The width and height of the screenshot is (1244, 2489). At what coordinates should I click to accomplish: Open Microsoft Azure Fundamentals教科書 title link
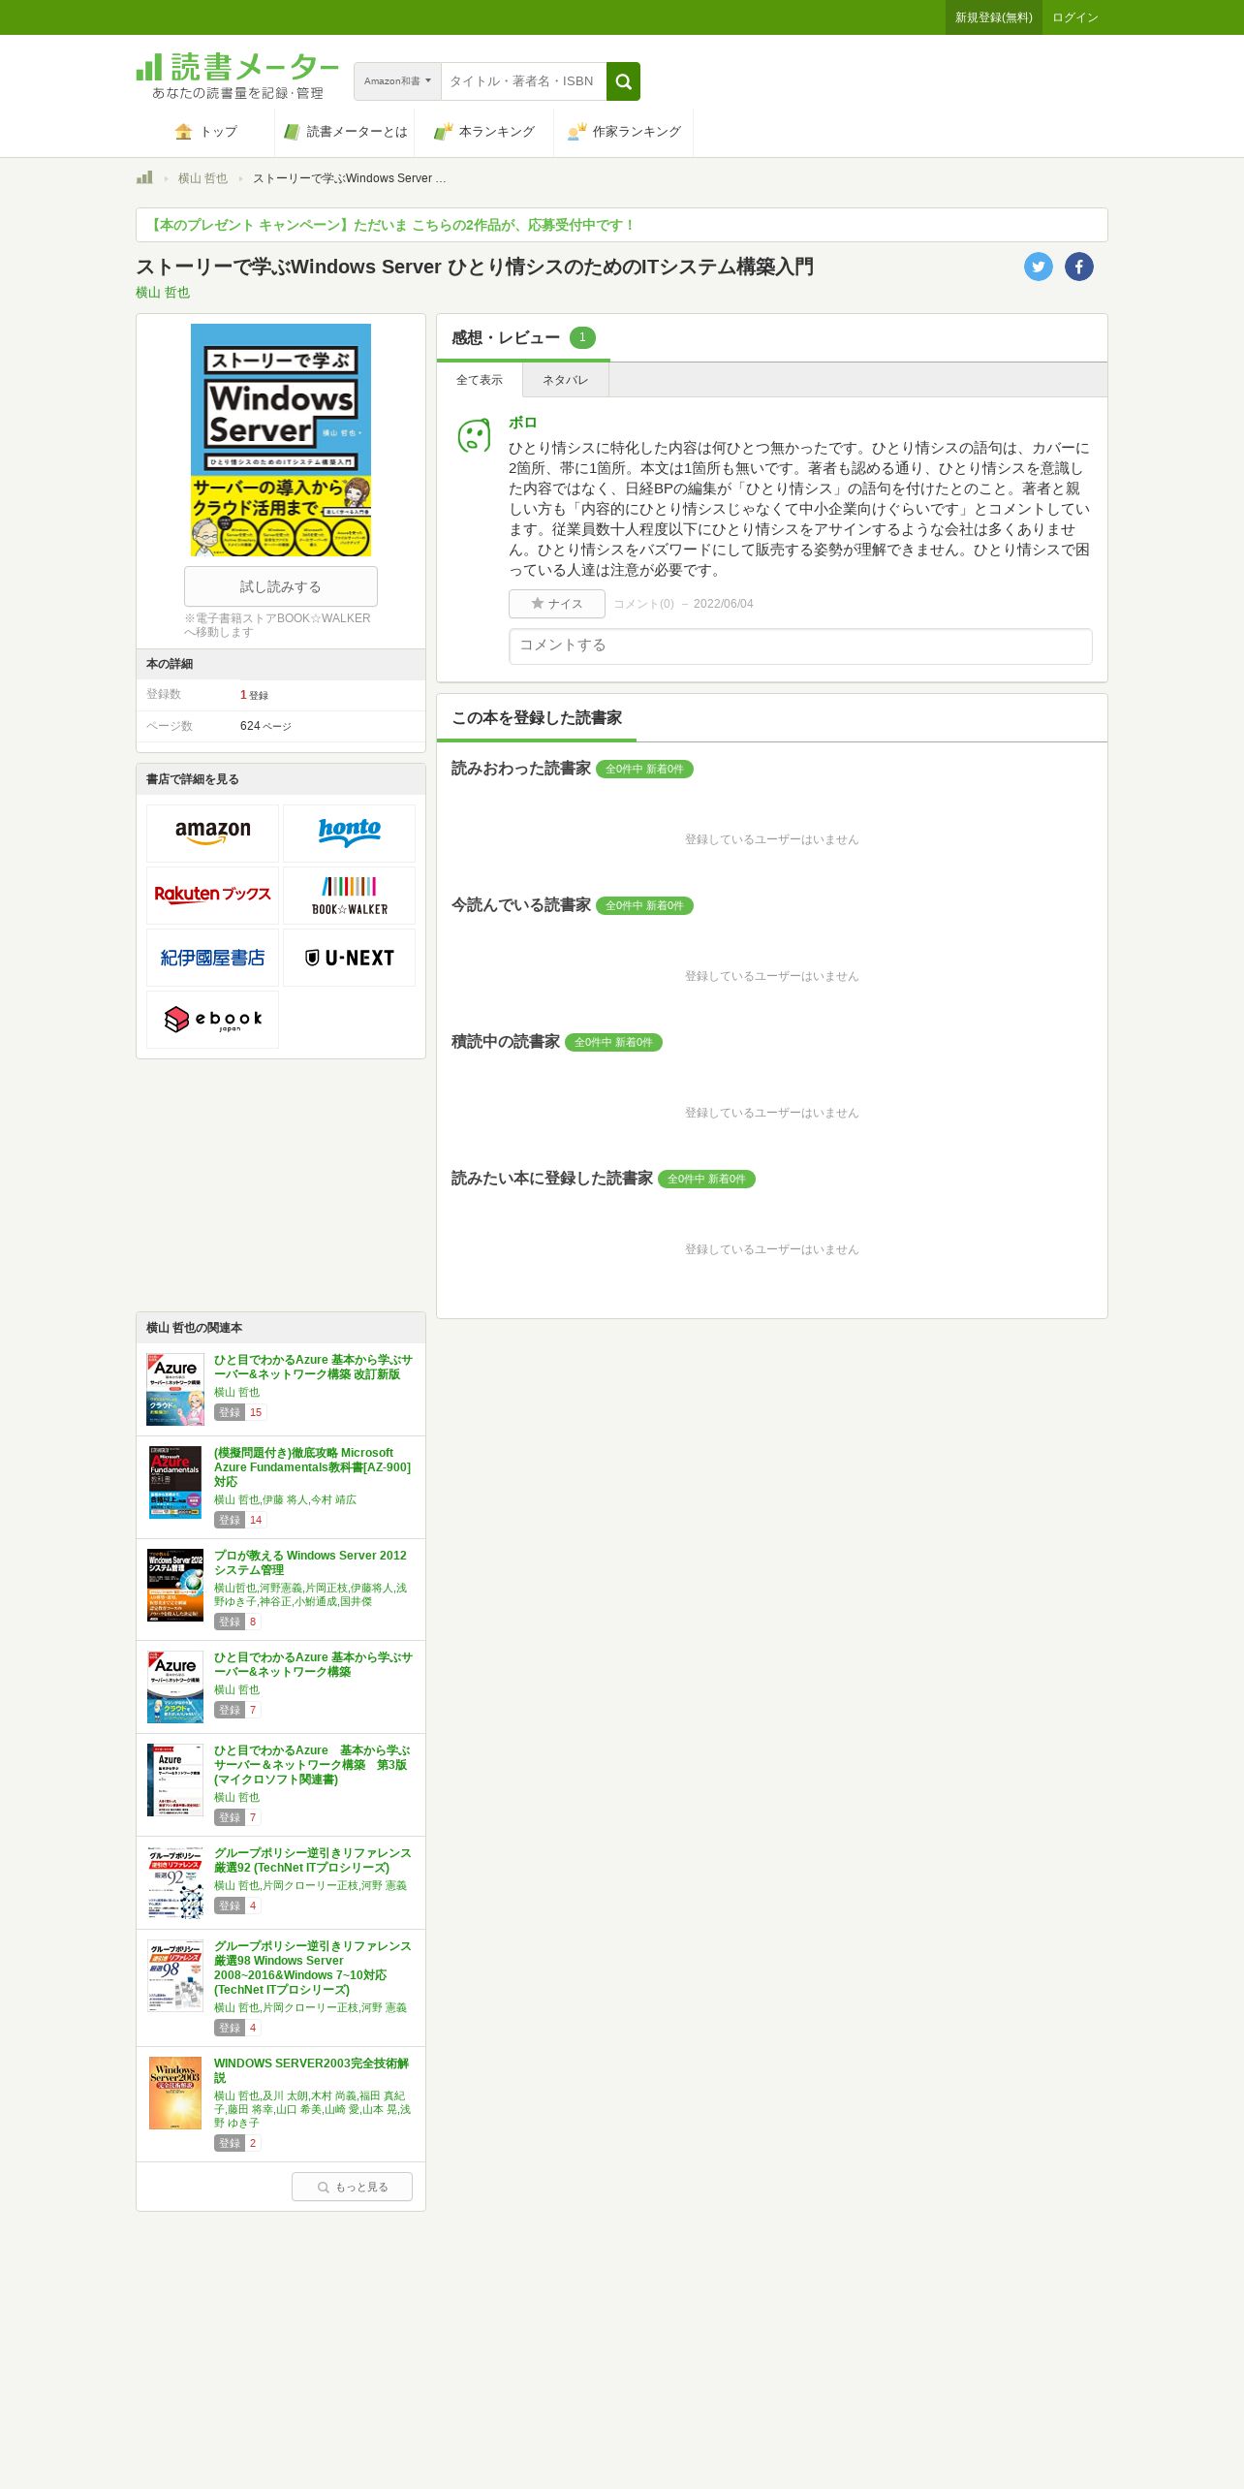click(312, 1467)
